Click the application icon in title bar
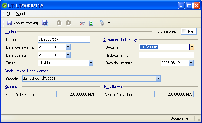 click(x=5, y=6)
